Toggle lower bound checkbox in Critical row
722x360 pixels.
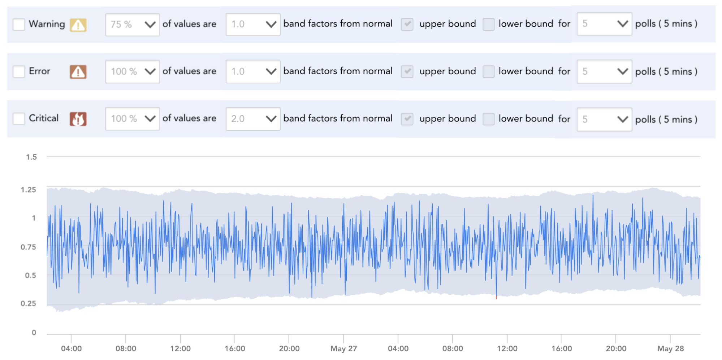489,119
